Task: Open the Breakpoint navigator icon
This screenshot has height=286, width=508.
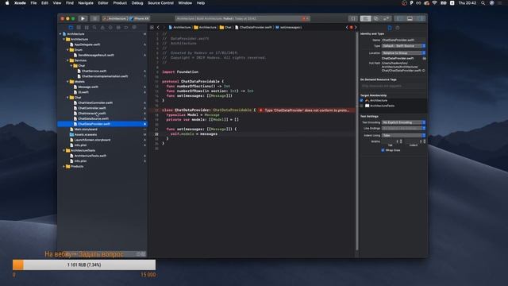Action: tap(126, 28)
